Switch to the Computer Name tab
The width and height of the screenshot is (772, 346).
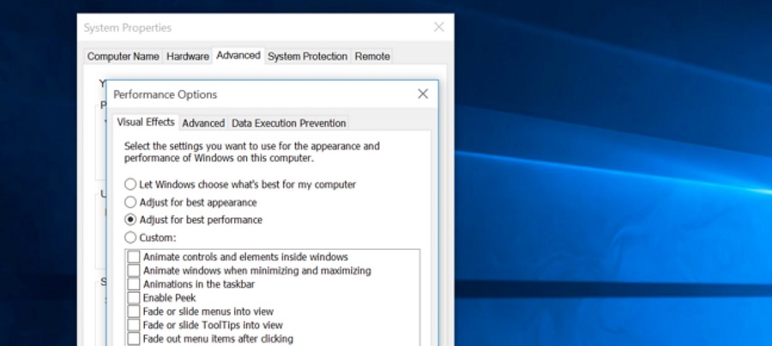click(123, 57)
